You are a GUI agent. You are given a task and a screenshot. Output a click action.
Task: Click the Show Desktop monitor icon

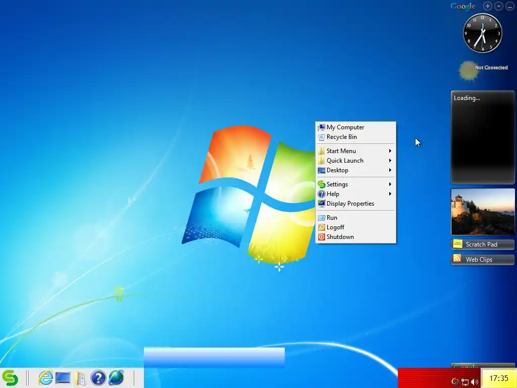click(63, 378)
